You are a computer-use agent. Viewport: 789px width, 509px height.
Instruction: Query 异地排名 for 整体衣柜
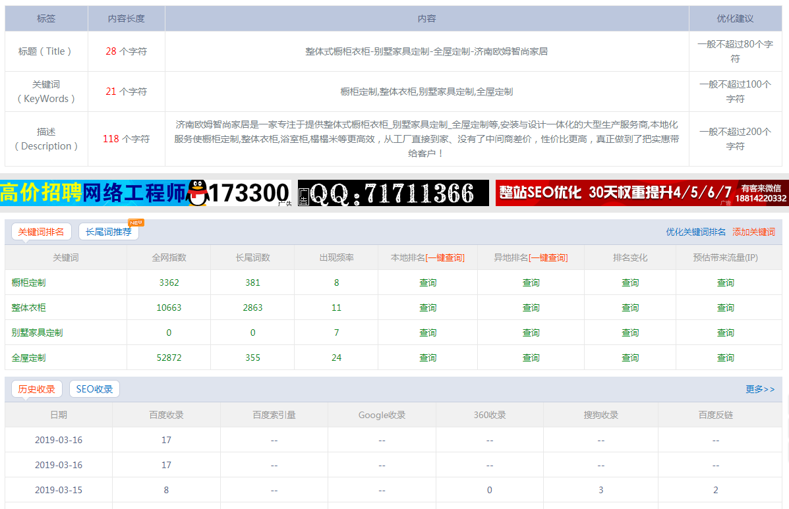pos(531,308)
